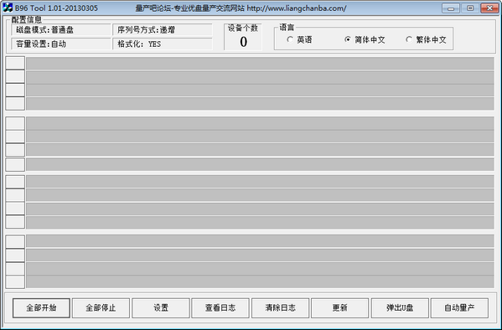Click 容量设置:自动 config field
The height and width of the screenshot is (330, 502).
click(x=61, y=44)
